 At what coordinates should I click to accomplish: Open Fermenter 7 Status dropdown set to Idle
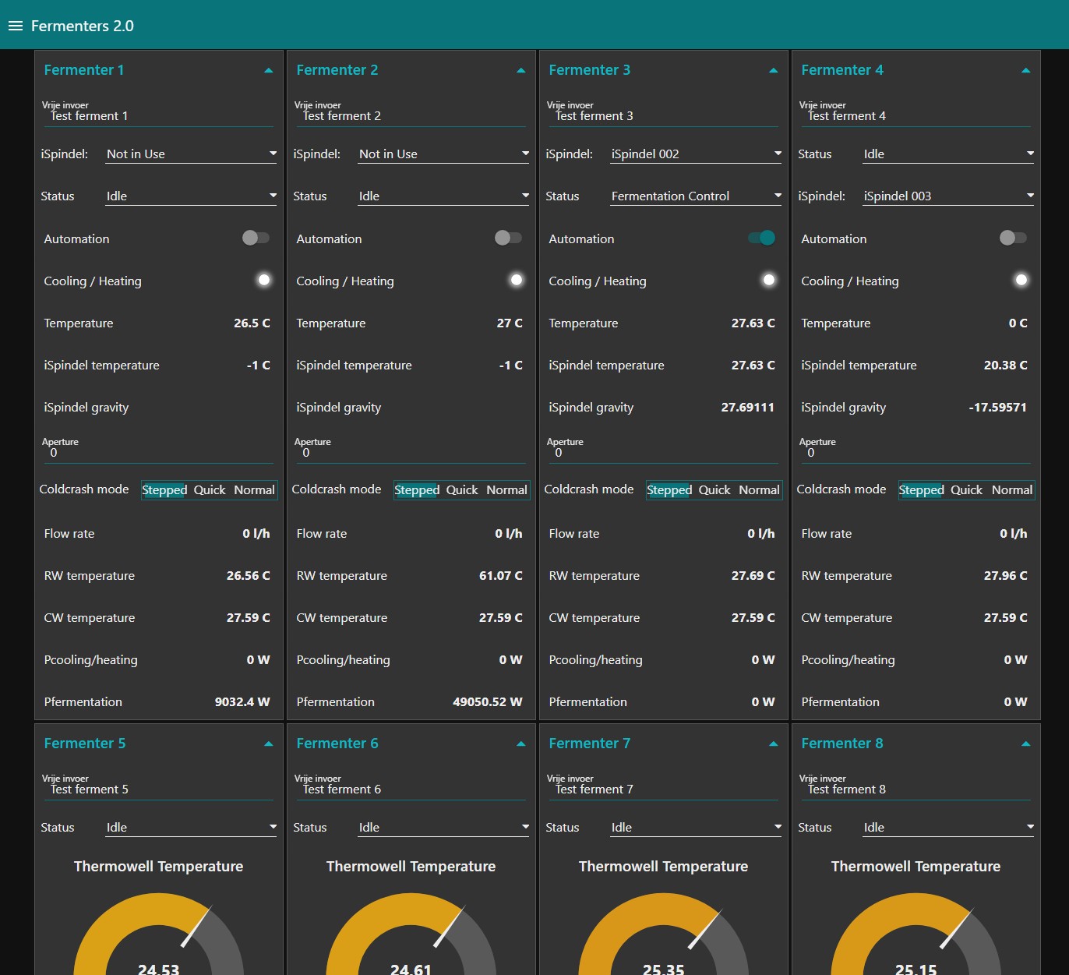coord(696,828)
